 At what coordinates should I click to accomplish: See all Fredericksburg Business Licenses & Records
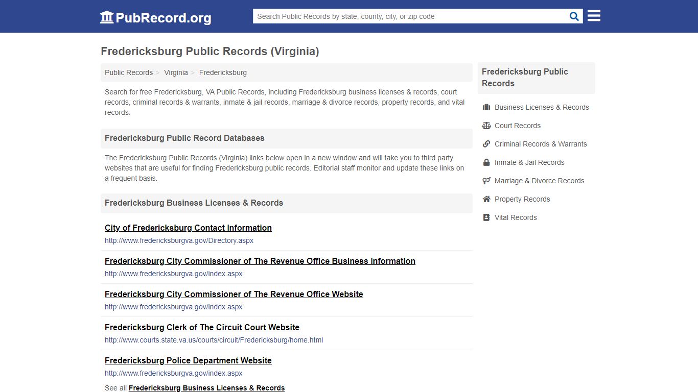(x=206, y=388)
